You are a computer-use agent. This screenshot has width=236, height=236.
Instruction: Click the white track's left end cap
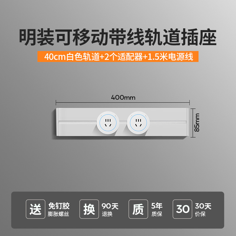point(57,122)
